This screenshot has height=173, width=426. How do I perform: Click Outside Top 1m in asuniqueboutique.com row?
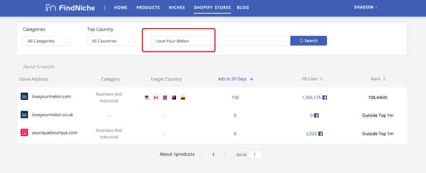click(x=378, y=134)
